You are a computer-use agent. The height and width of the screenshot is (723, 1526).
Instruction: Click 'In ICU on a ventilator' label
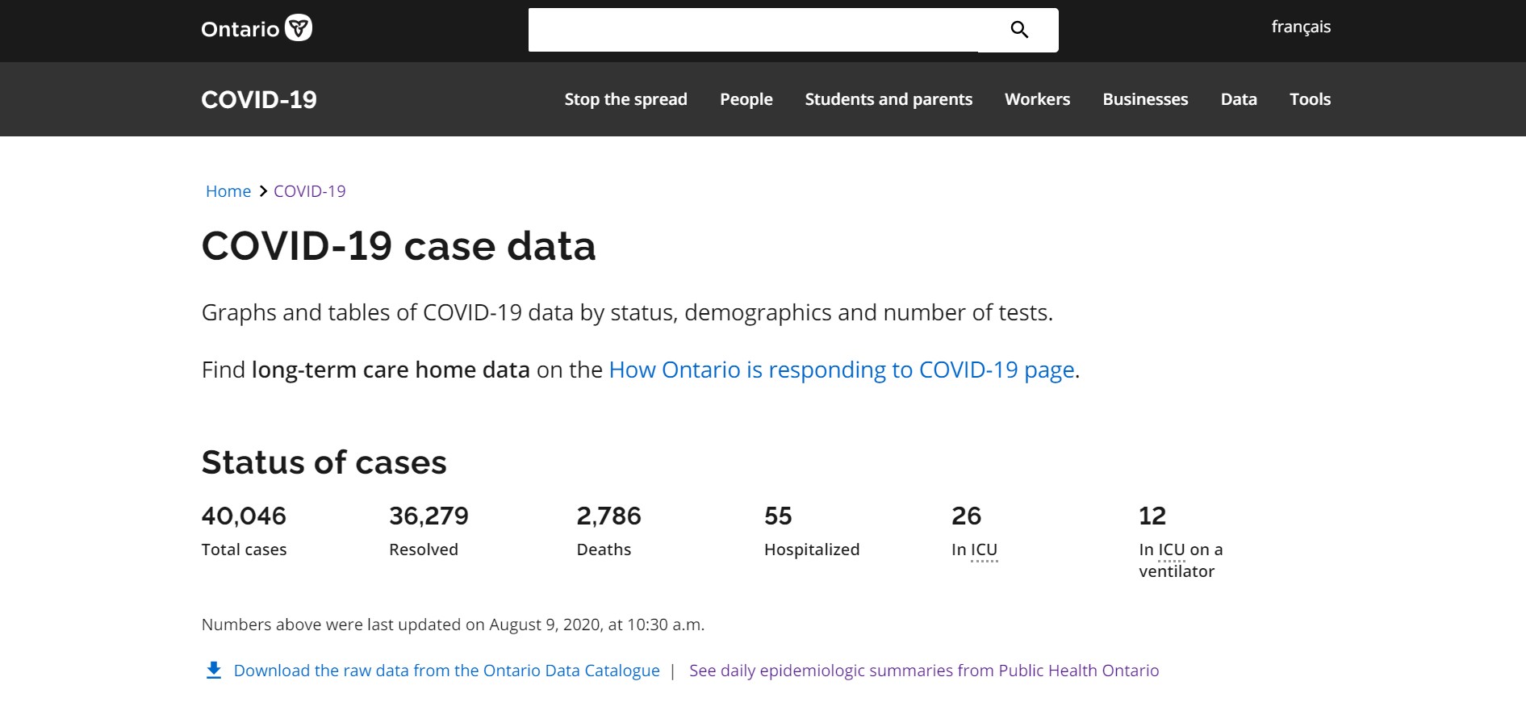1181,560
